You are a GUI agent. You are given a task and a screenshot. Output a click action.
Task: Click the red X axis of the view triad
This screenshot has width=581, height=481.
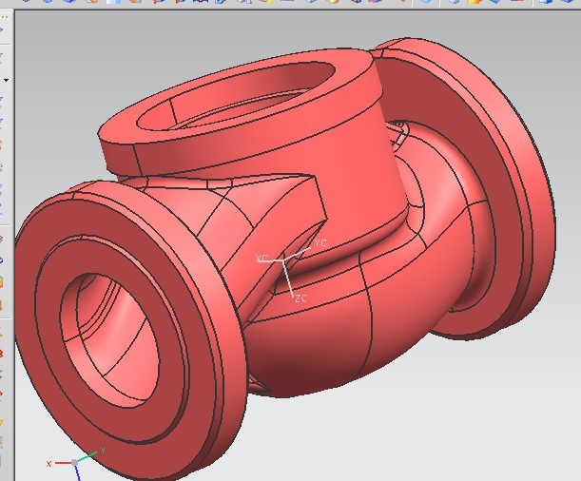click(63, 463)
